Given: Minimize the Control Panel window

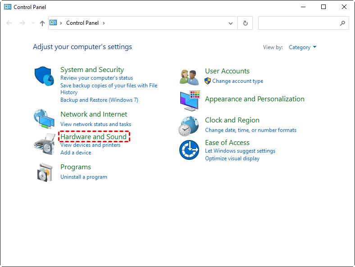Looking at the screenshot, I should click(303, 7).
